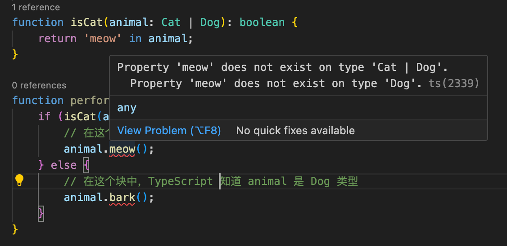Click the '0 references' code lens
This screenshot has height=246, width=507.
pyautogui.click(x=39, y=85)
